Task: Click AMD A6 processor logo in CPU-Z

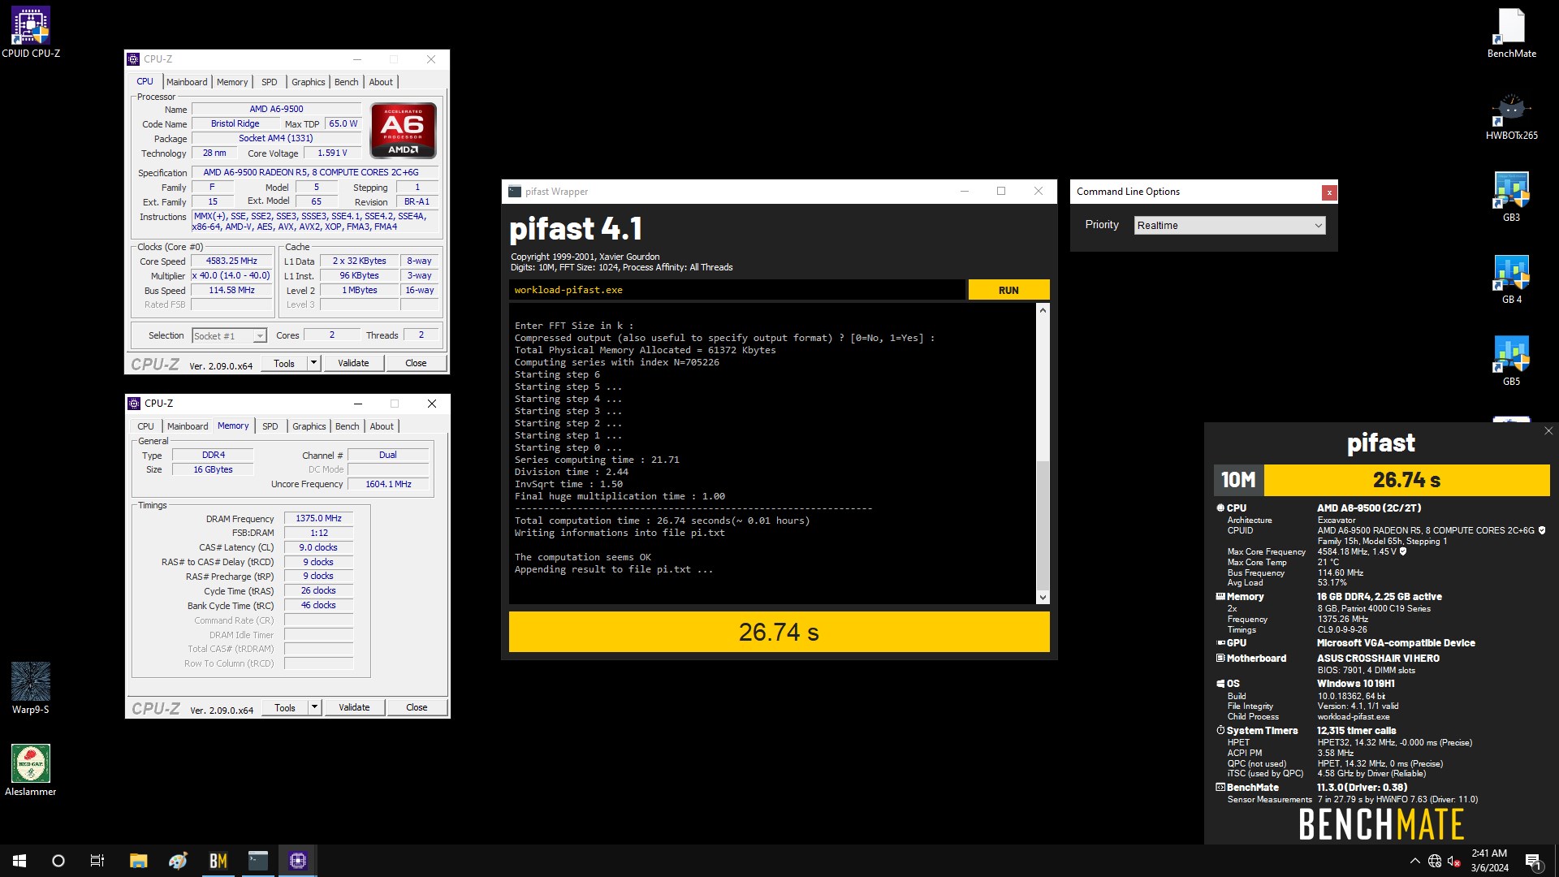Action: [404, 130]
